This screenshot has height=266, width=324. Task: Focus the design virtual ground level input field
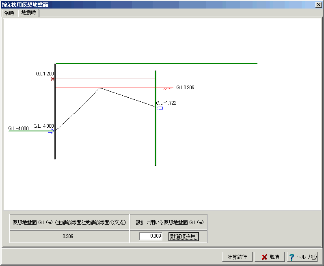[151, 236]
